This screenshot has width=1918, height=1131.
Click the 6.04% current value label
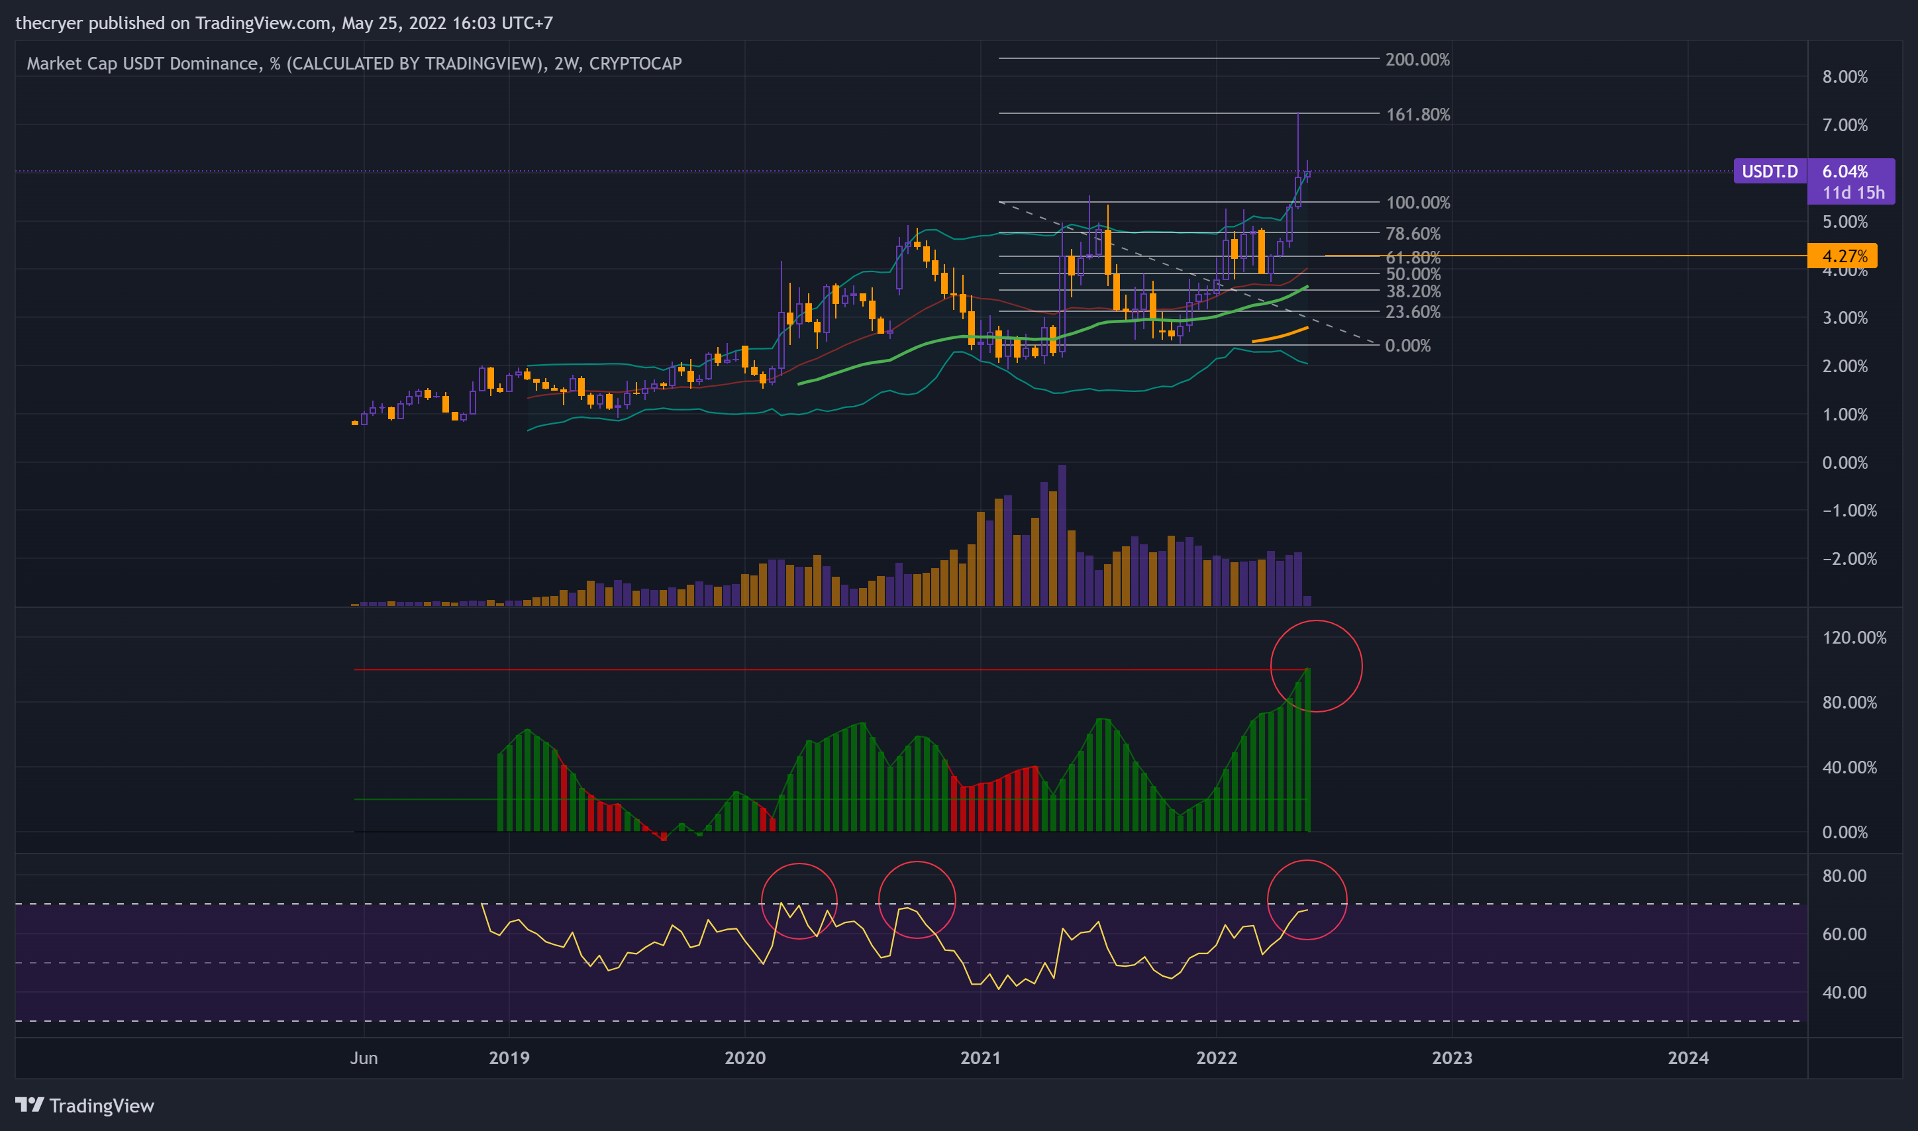(1845, 171)
